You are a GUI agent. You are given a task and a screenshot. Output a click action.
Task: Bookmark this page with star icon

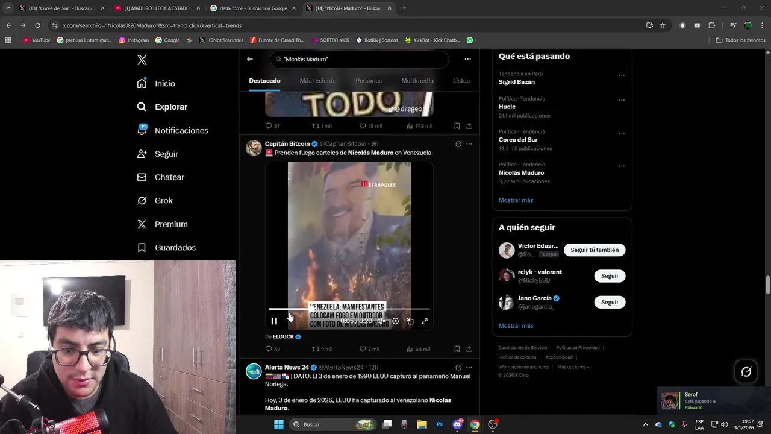[x=663, y=25]
